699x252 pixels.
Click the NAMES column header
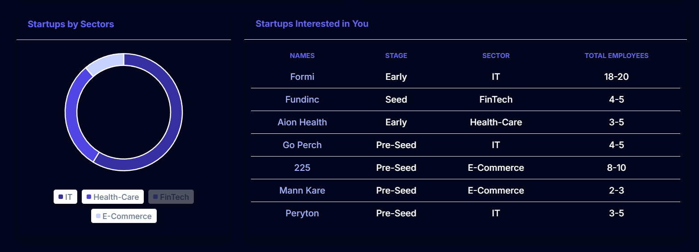point(302,56)
